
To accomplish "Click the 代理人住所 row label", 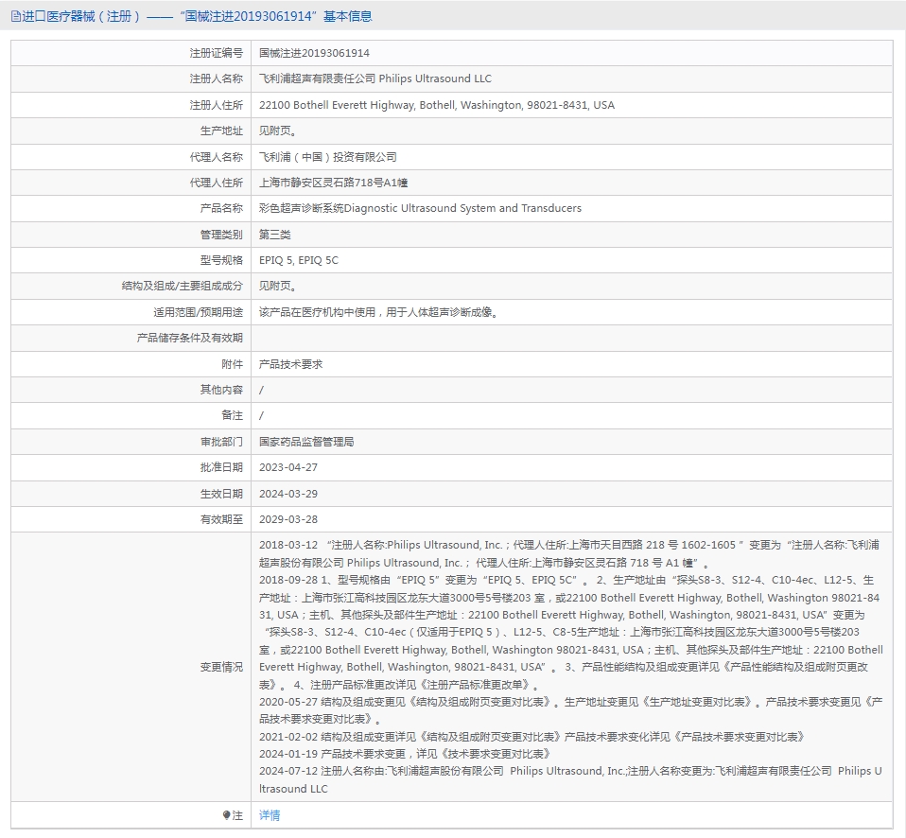I will pos(217,183).
